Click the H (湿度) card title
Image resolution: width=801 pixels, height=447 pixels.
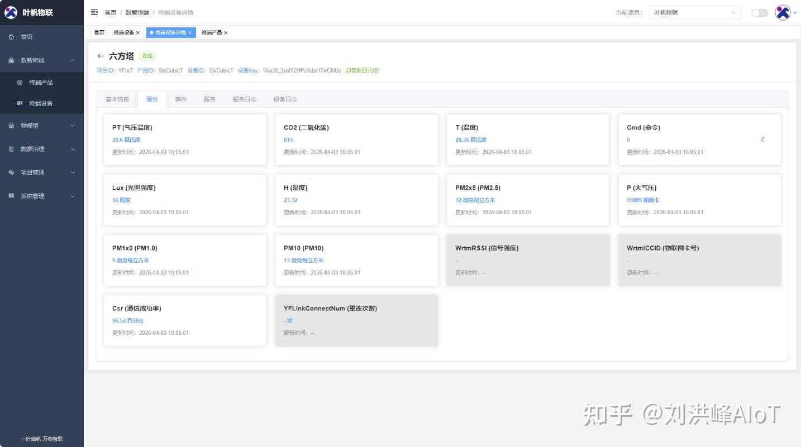(x=295, y=188)
